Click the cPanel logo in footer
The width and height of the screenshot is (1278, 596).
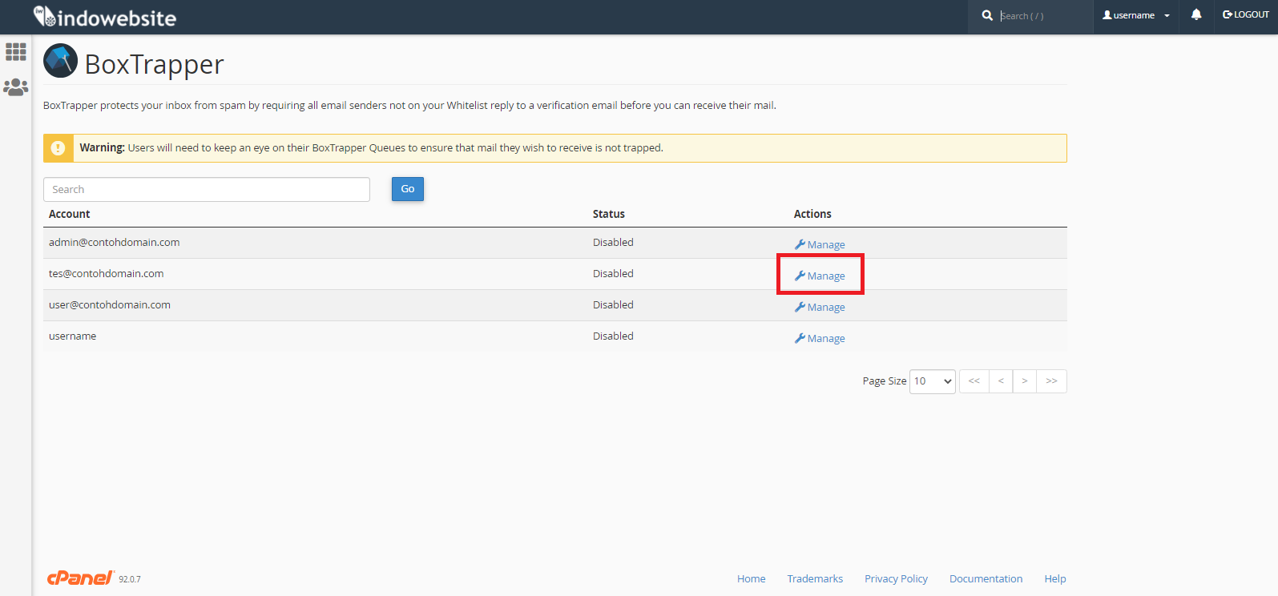[80, 578]
